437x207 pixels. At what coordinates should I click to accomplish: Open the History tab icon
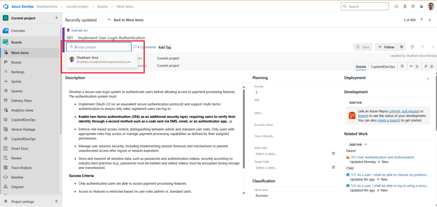coord(402,66)
